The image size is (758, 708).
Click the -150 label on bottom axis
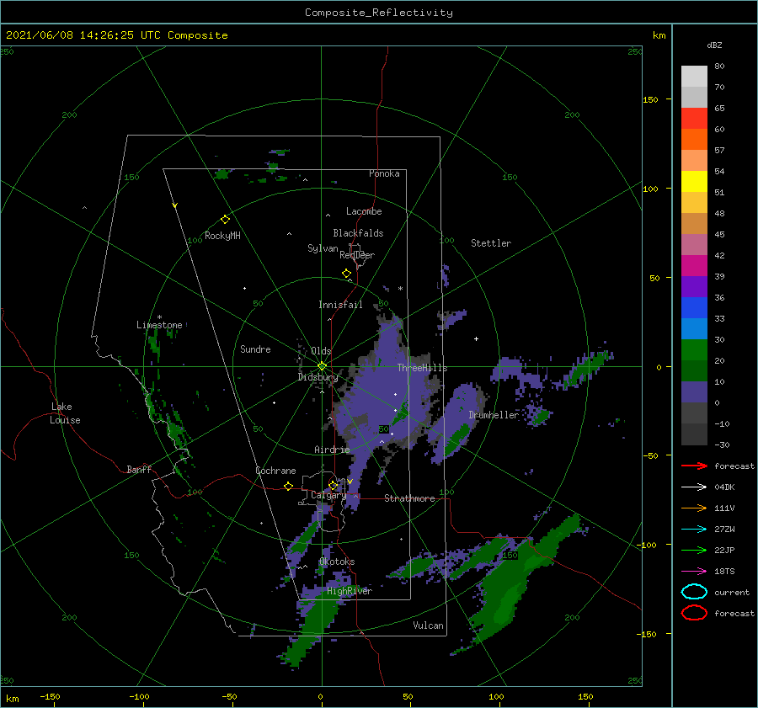point(50,696)
